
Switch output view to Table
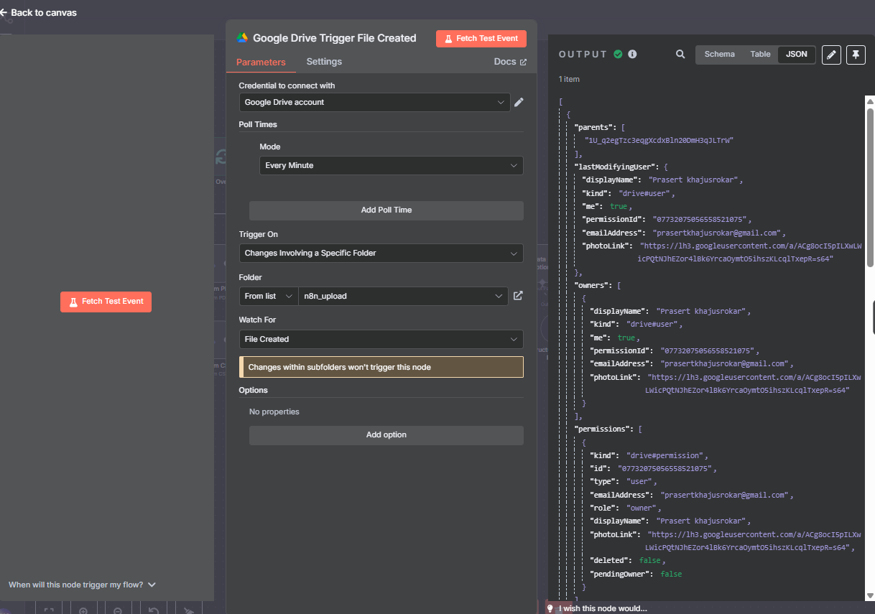click(760, 55)
